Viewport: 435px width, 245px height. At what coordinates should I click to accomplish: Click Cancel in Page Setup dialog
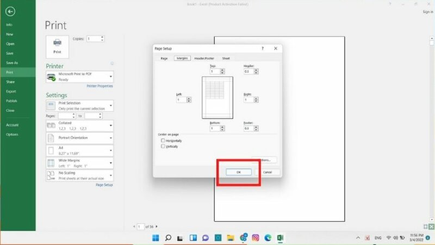(x=268, y=172)
